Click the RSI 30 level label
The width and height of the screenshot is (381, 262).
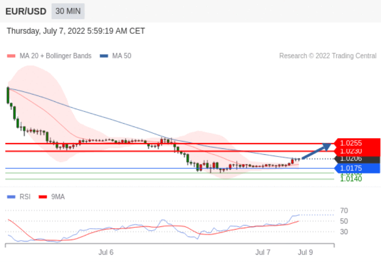(344, 232)
